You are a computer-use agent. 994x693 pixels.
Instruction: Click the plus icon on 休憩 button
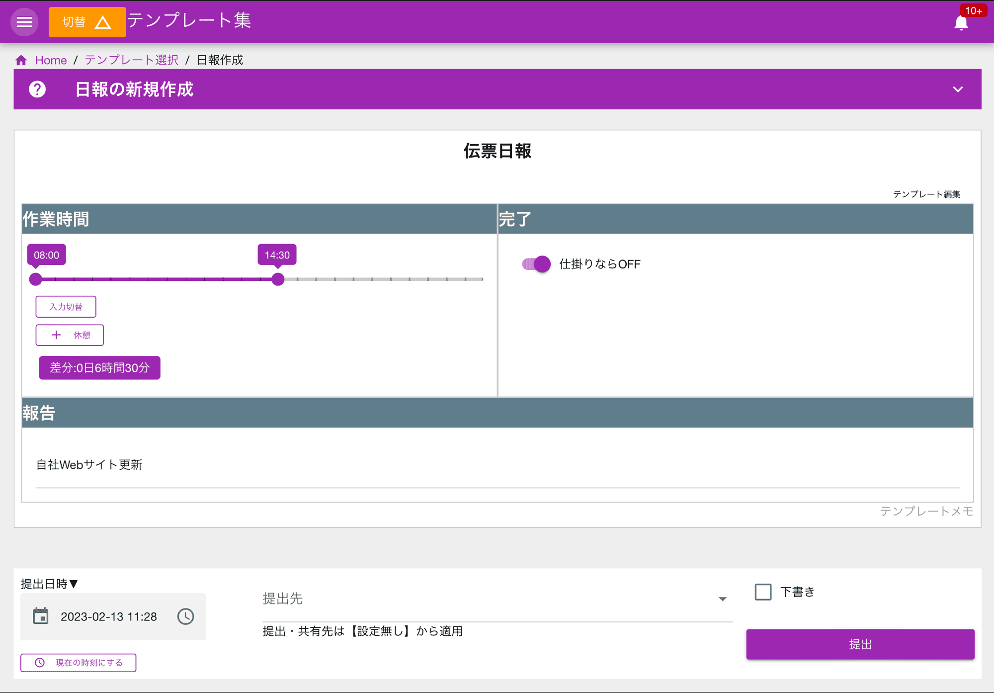(56, 335)
